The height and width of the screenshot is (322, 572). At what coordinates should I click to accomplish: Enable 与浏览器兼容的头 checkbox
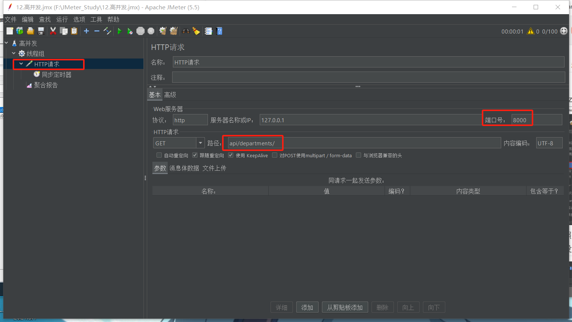coord(358,155)
